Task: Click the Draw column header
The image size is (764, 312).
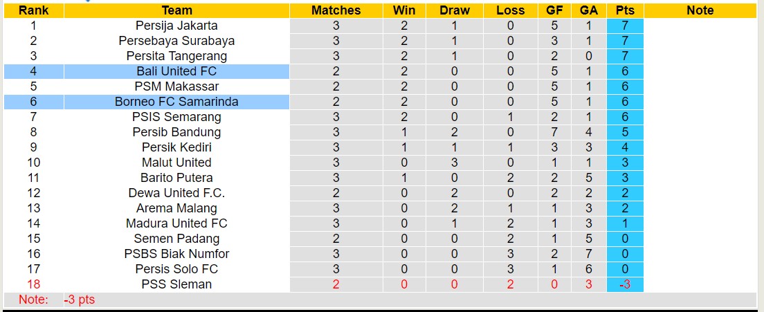Action: tap(455, 10)
